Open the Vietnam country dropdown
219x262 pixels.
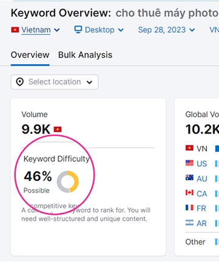[36, 30]
